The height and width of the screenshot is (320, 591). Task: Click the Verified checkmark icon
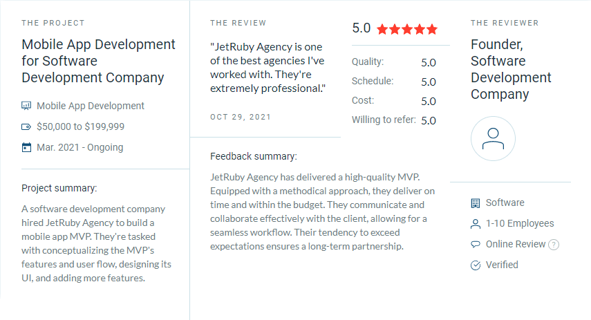[x=475, y=265]
